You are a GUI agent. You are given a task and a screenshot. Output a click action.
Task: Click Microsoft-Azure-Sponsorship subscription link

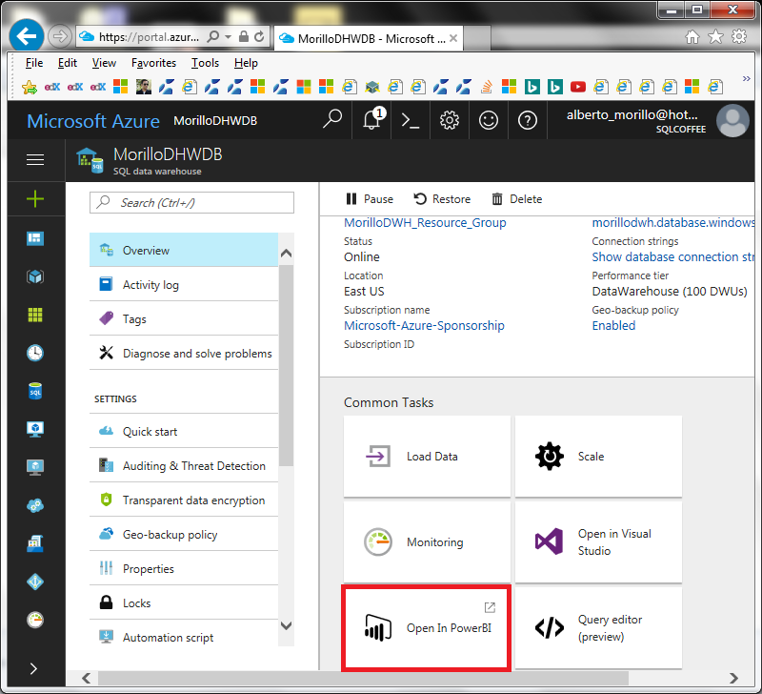click(424, 325)
